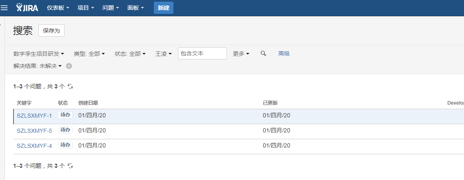The width and height of the screenshot is (464, 180).
Task: Open issue SZLSXMYF-5
Action: pos(34,131)
